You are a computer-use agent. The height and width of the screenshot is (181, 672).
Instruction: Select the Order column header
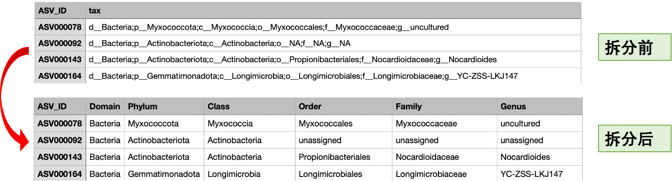(x=310, y=107)
